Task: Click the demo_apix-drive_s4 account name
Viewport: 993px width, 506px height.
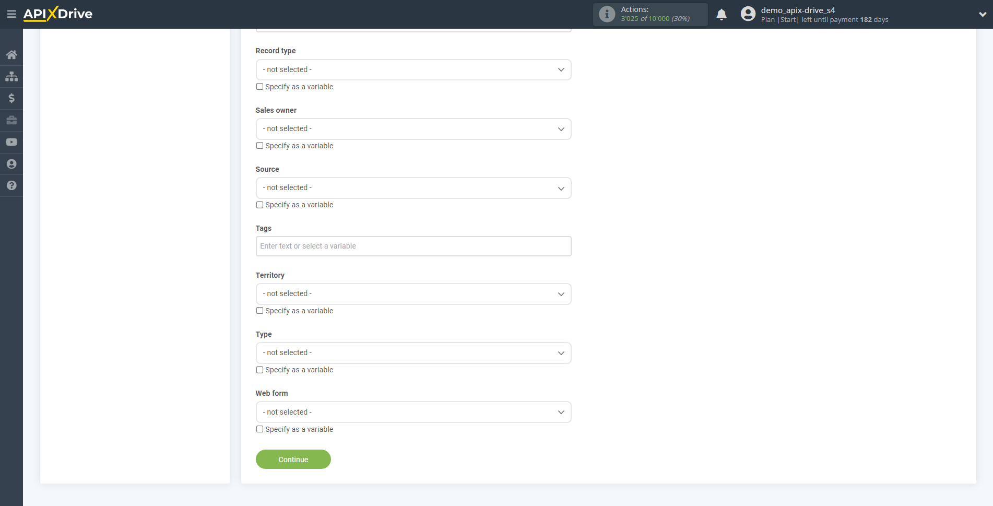Action: pyautogui.click(x=798, y=10)
